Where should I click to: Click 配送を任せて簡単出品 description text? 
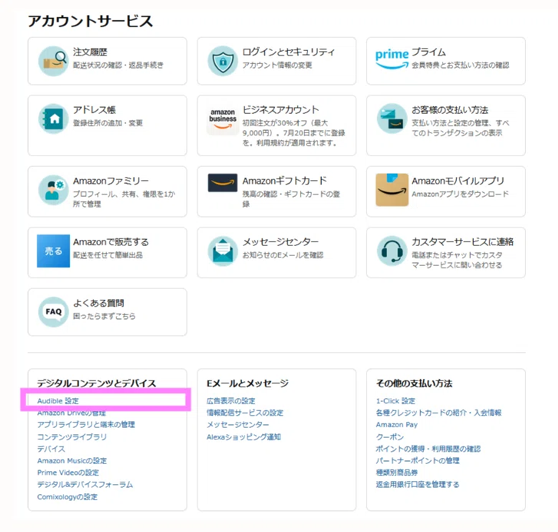(x=107, y=255)
